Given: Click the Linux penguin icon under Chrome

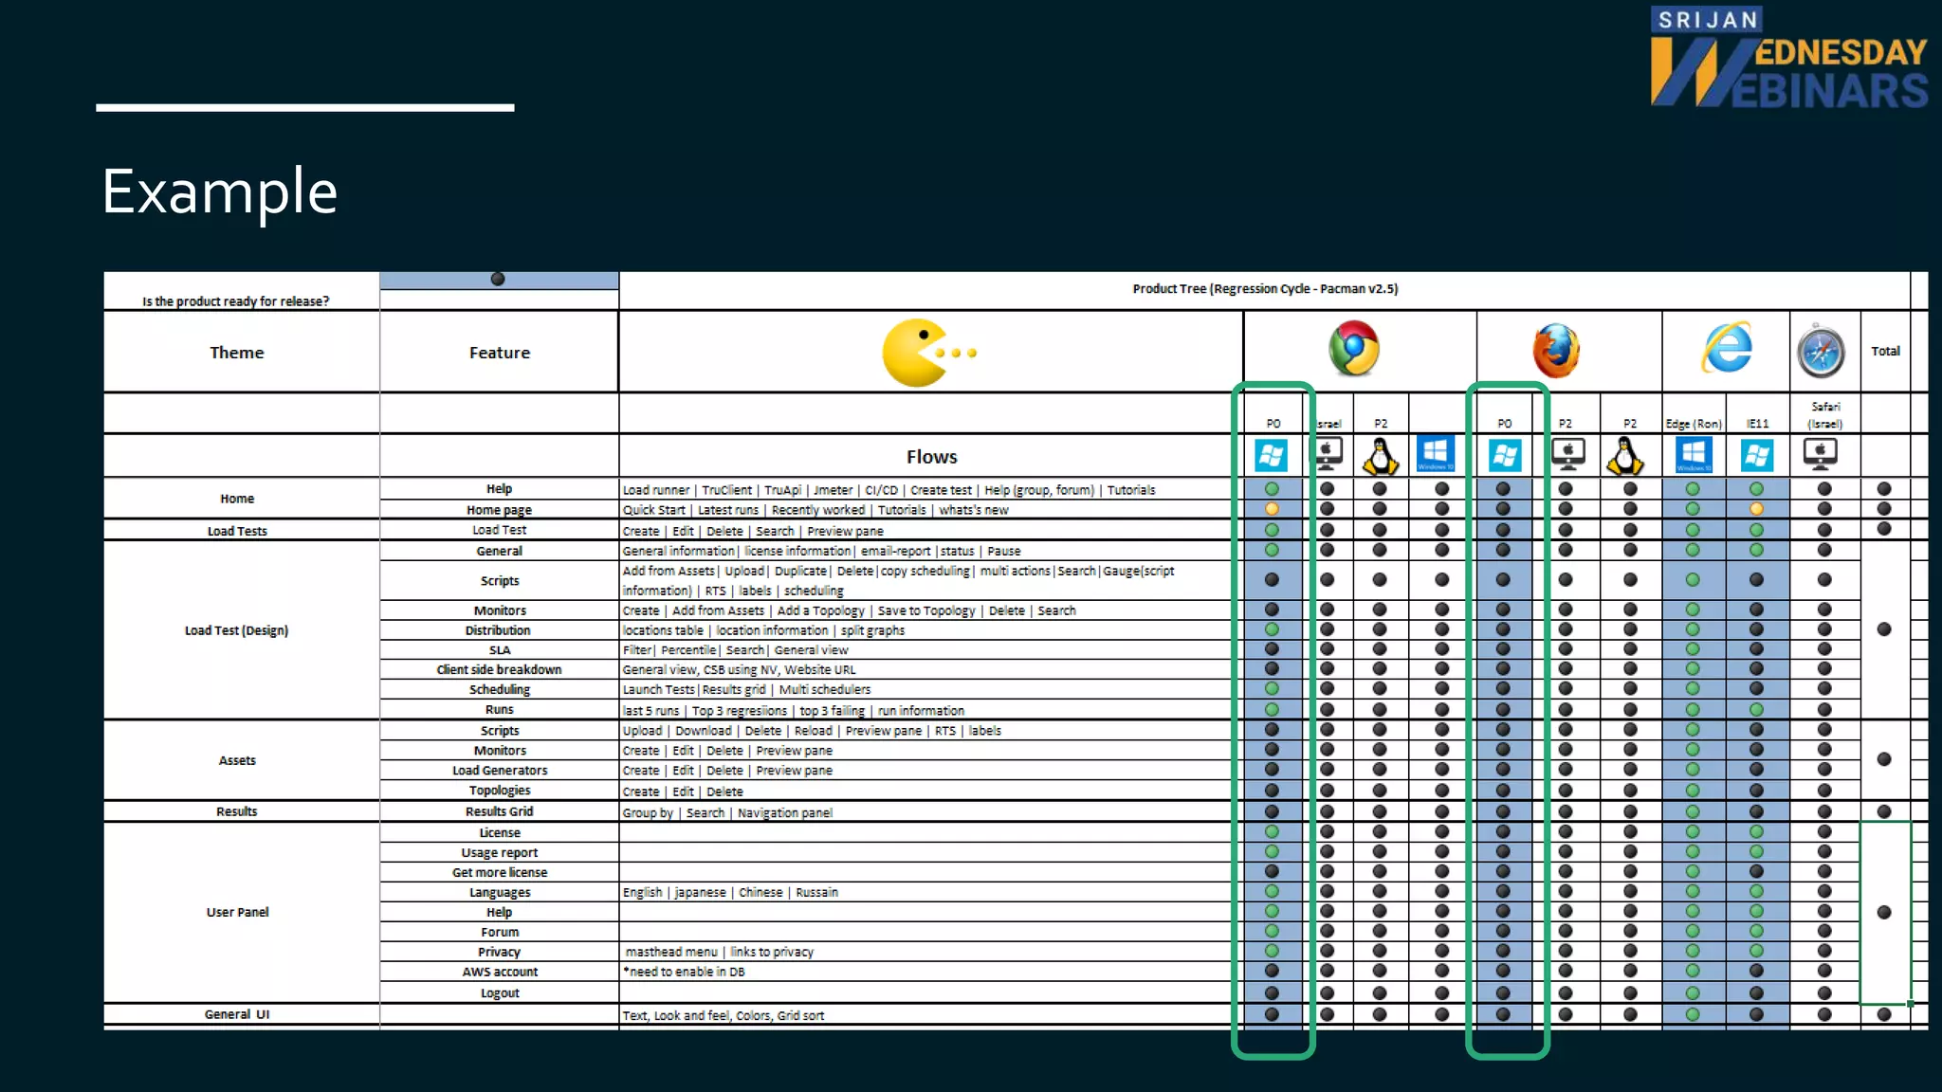Looking at the screenshot, I should point(1381,456).
